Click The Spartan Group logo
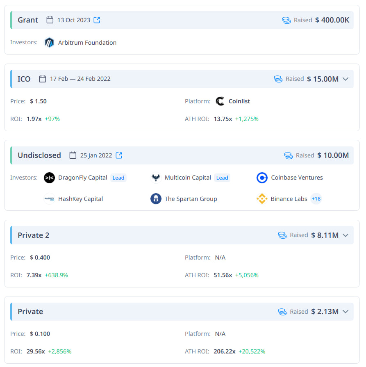The width and height of the screenshot is (366, 367). click(156, 199)
